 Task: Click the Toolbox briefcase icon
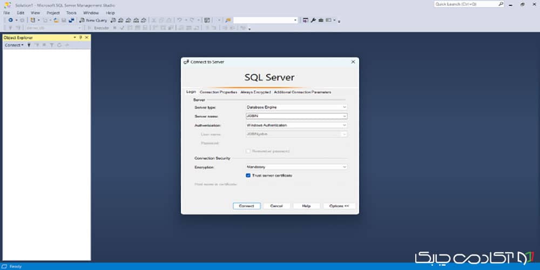pos(321,21)
